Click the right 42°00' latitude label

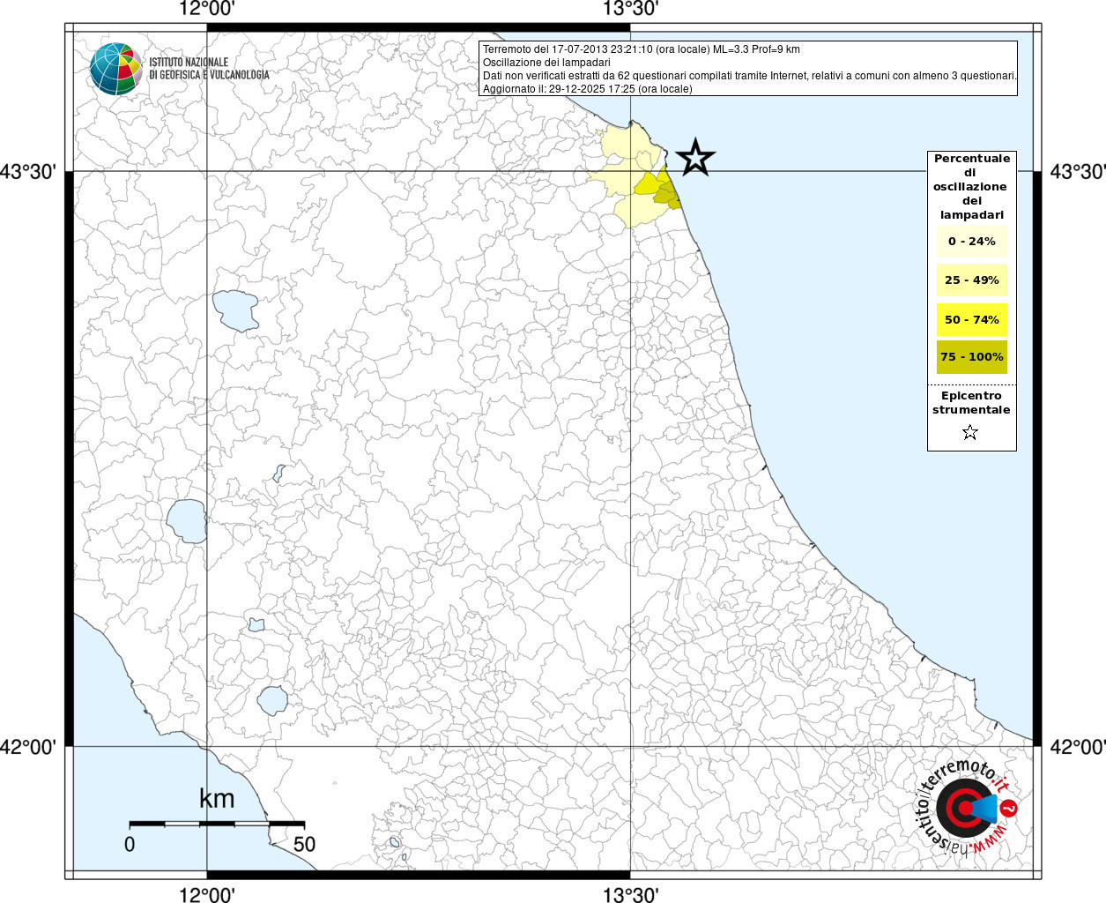coord(1077,747)
